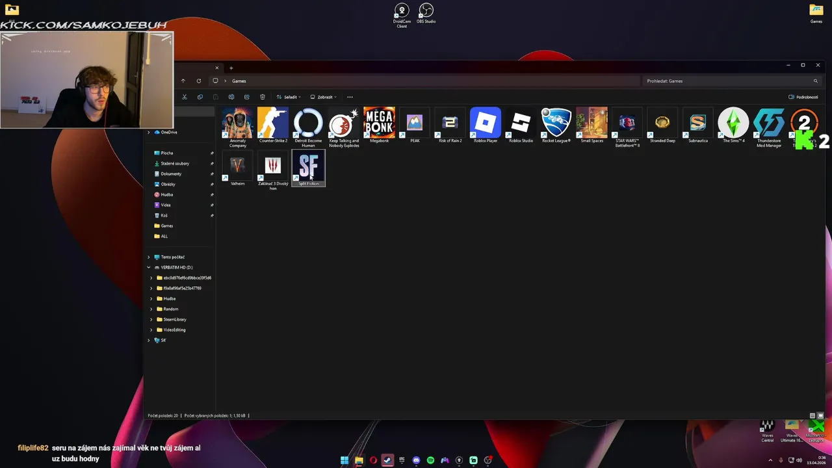Open OBS Studio desktop shortcut

tap(426, 14)
